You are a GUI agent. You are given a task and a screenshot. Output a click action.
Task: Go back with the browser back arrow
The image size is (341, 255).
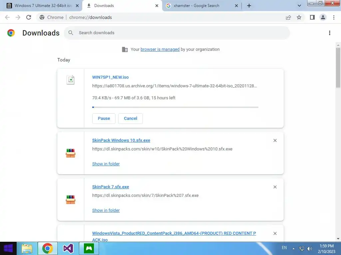click(7, 17)
